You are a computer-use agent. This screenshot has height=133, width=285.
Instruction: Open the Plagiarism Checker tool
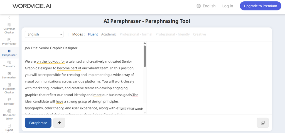(x=9, y=88)
